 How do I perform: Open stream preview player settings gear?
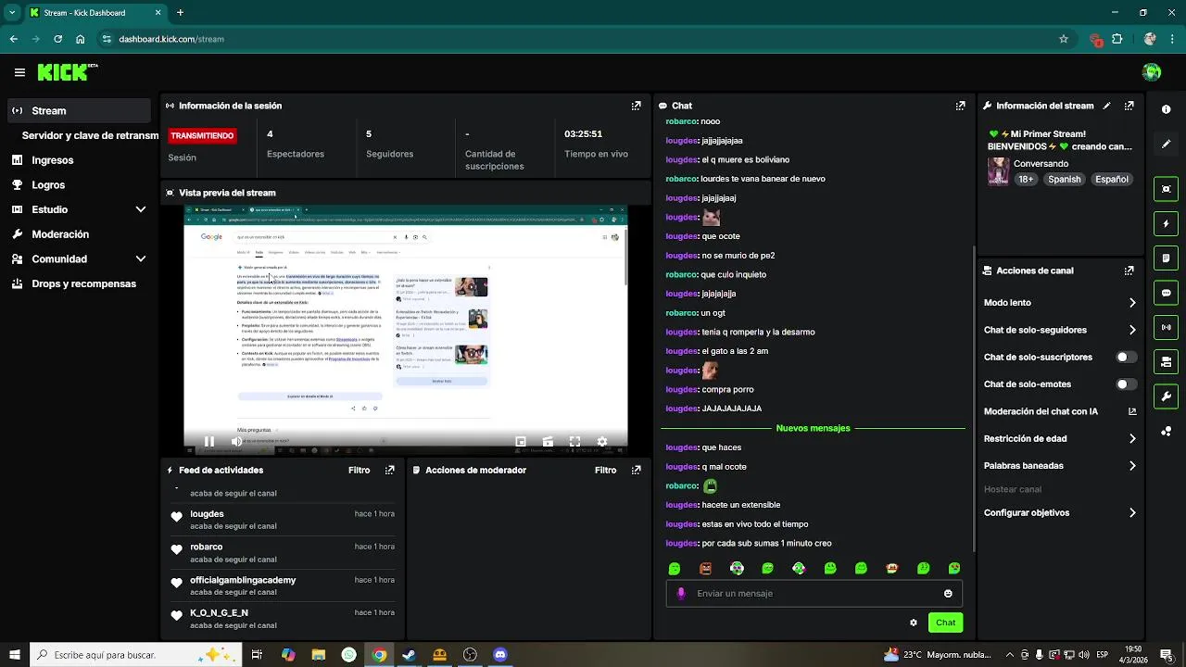coord(601,442)
